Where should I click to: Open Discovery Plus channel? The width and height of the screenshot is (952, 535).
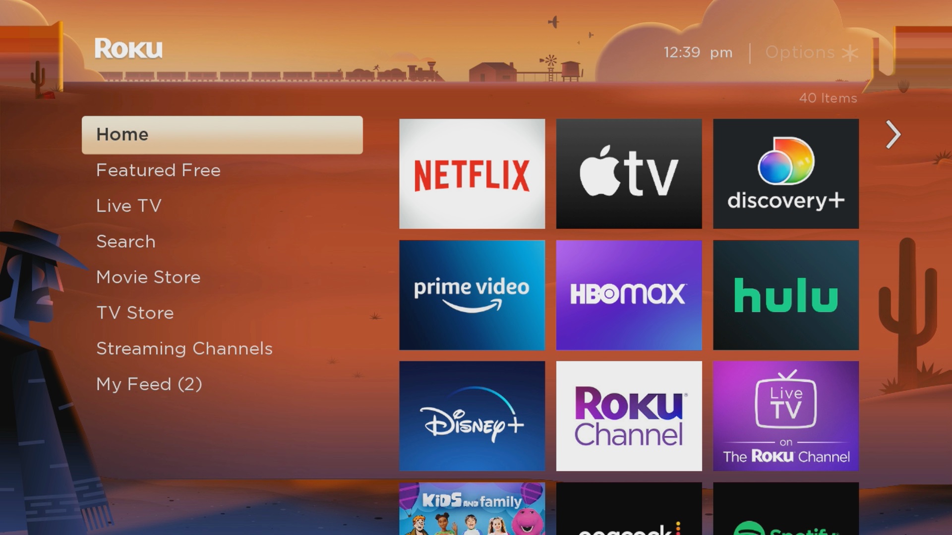(785, 173)
